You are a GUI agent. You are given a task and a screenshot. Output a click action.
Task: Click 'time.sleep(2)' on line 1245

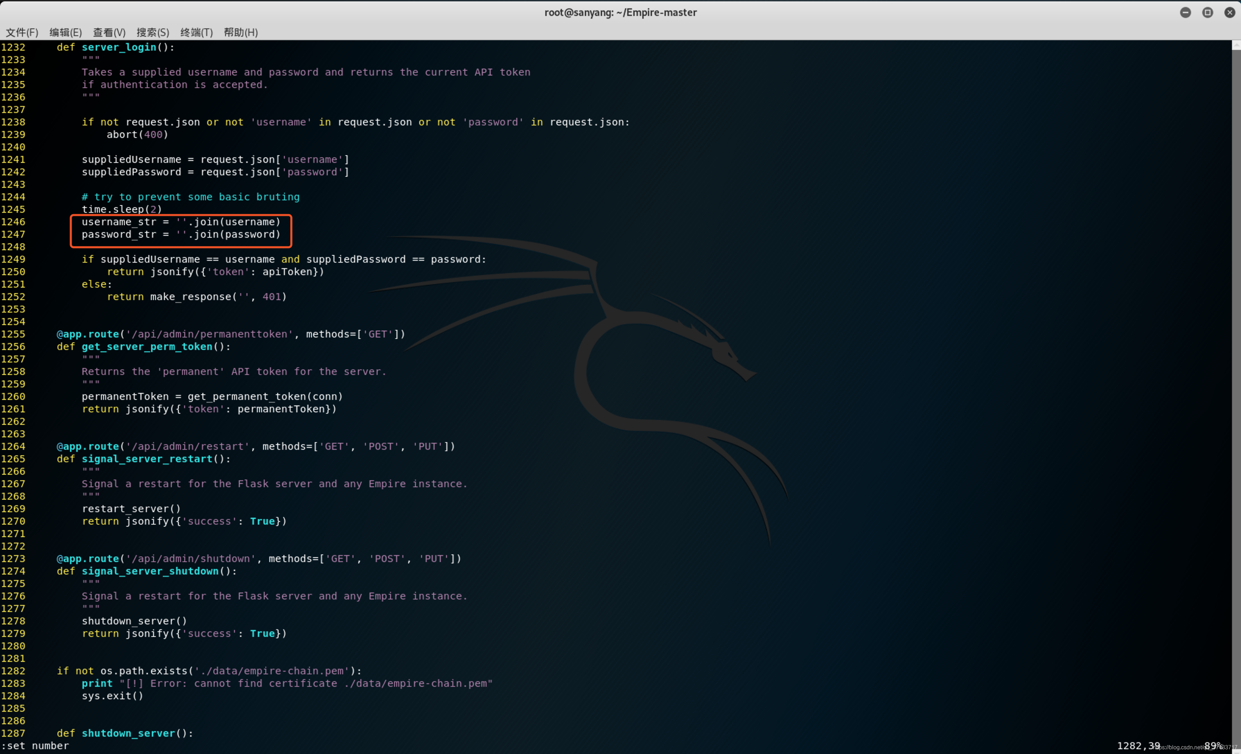pyautogui.click(x=121, y=209)
